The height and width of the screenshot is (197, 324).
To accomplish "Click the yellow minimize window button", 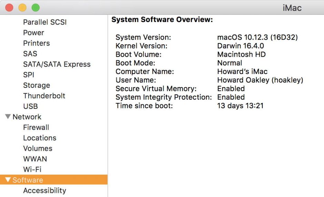I will [22, 8].
